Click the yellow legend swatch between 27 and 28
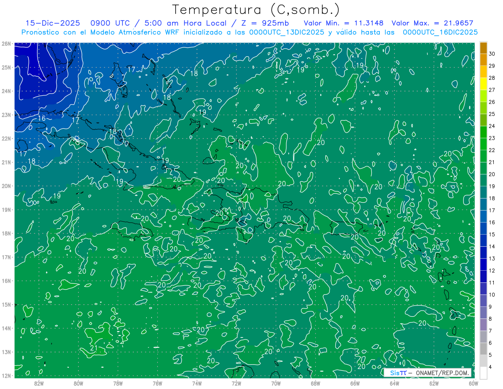503x389 pixels. (483, 84)
